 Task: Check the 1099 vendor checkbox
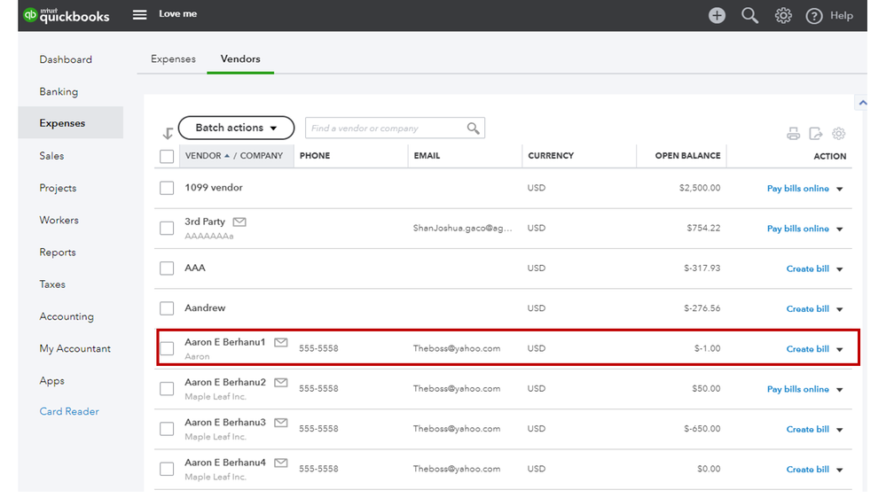[x=167, y=188]
